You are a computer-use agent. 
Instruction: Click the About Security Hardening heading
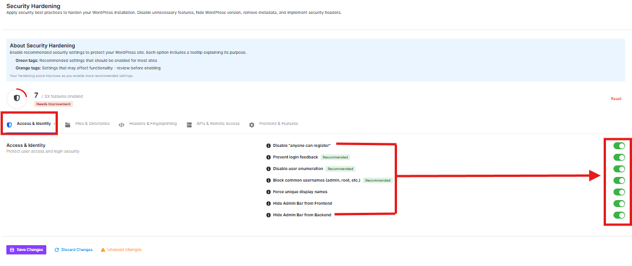43,46
